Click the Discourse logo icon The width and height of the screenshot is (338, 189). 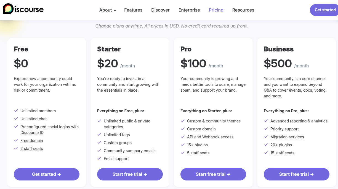point(8,9)
